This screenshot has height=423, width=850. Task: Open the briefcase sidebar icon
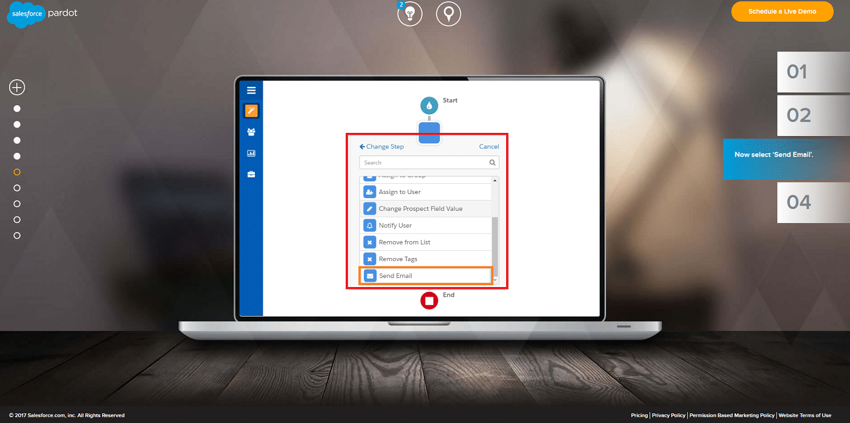251,175
